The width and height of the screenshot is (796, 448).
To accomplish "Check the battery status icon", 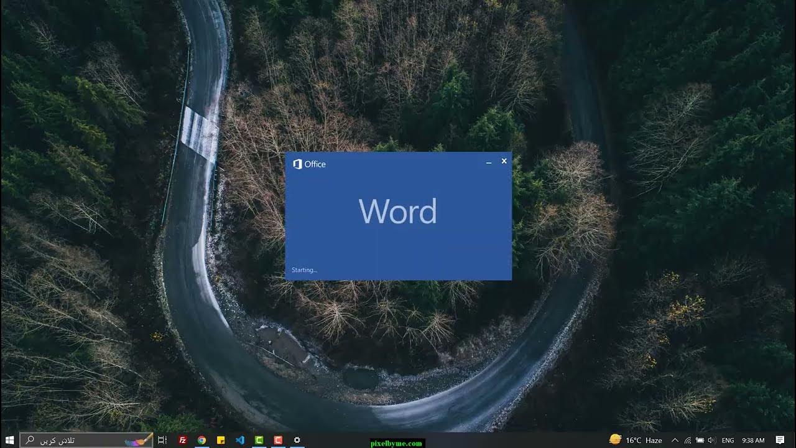I will point(700,440).
